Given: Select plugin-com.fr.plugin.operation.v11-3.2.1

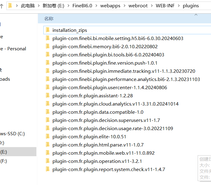Looking at the screenshot, I should tap(97, 161).
